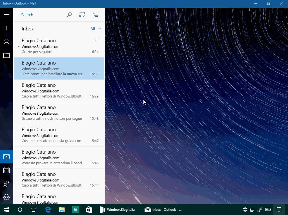This screenshot has height=215, width=288.
Task: Open Windows Ink Workspace pen icon
Action: [x=260, y=209]
